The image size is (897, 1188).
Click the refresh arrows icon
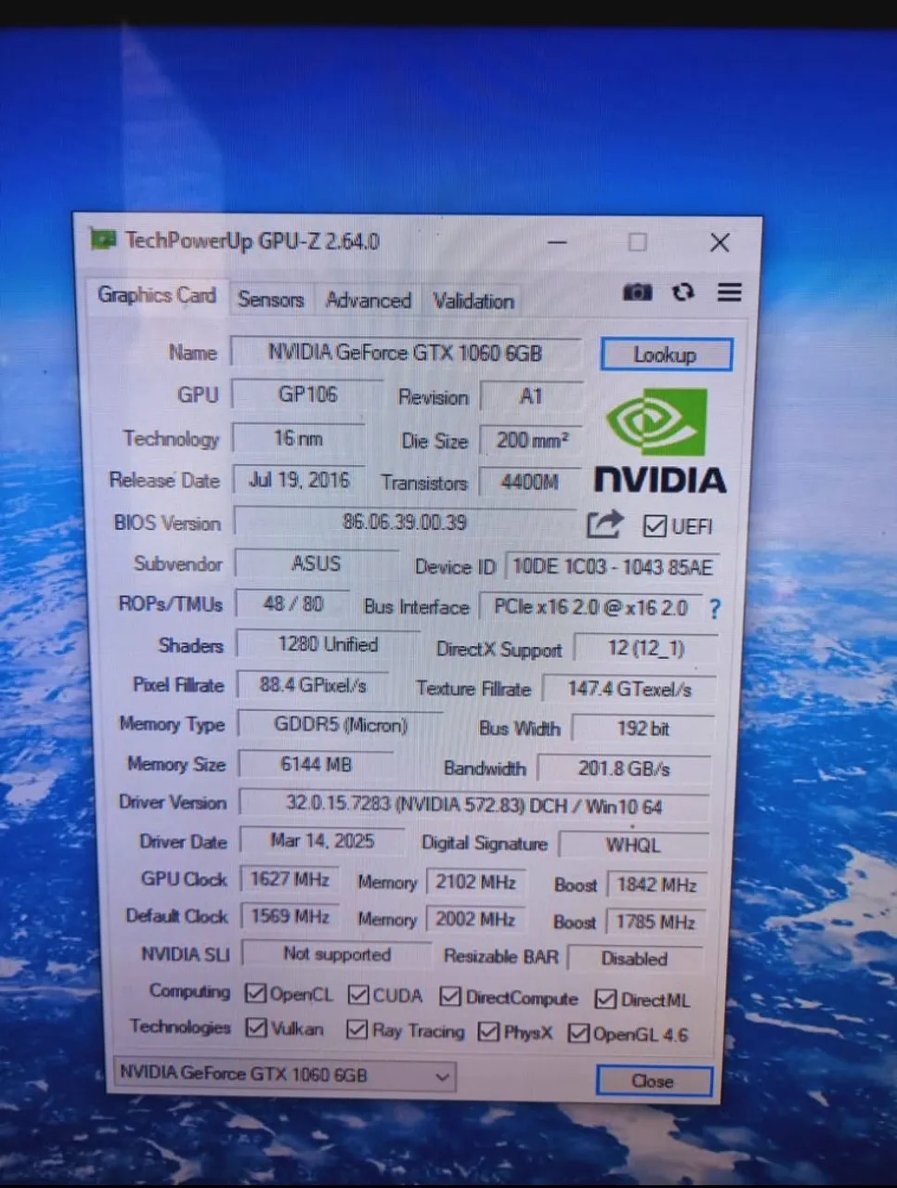click(683, 291)
